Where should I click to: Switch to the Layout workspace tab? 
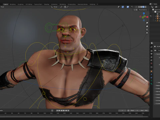(6, 4)
